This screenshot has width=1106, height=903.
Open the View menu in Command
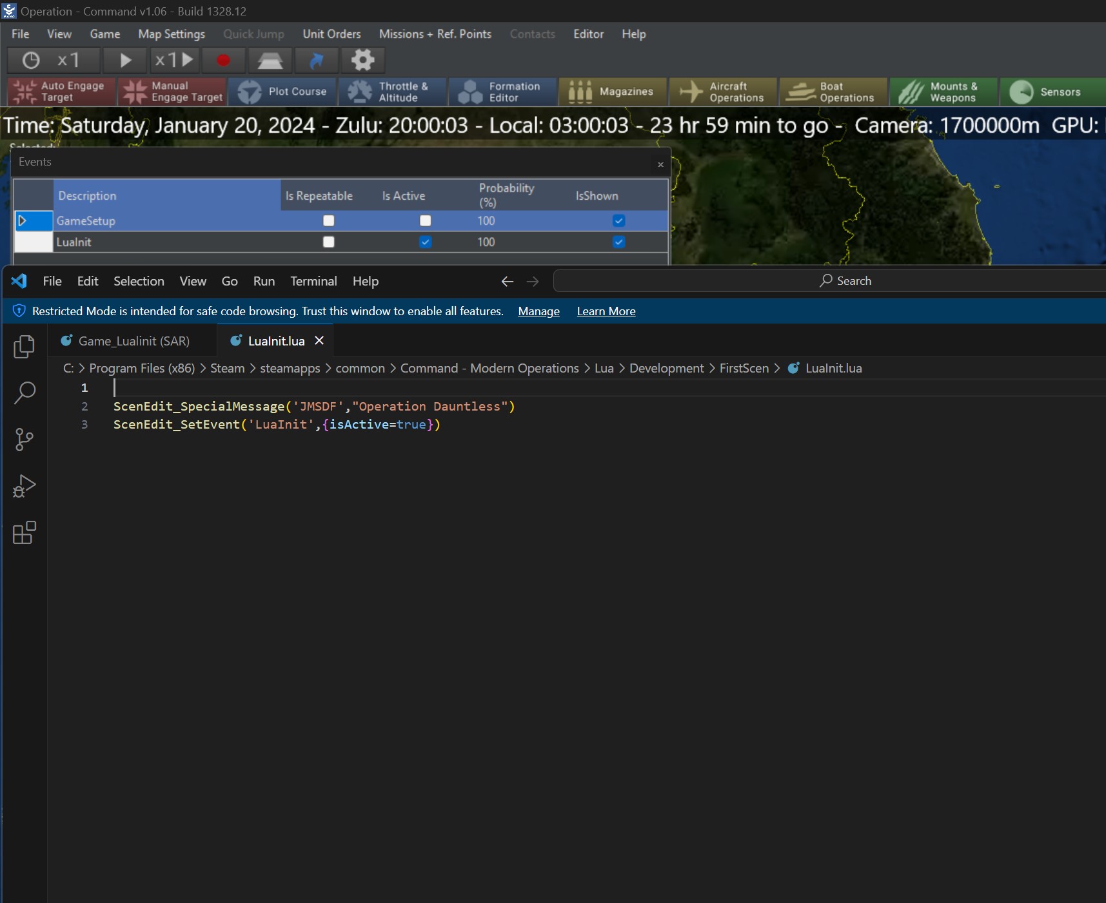59,34
